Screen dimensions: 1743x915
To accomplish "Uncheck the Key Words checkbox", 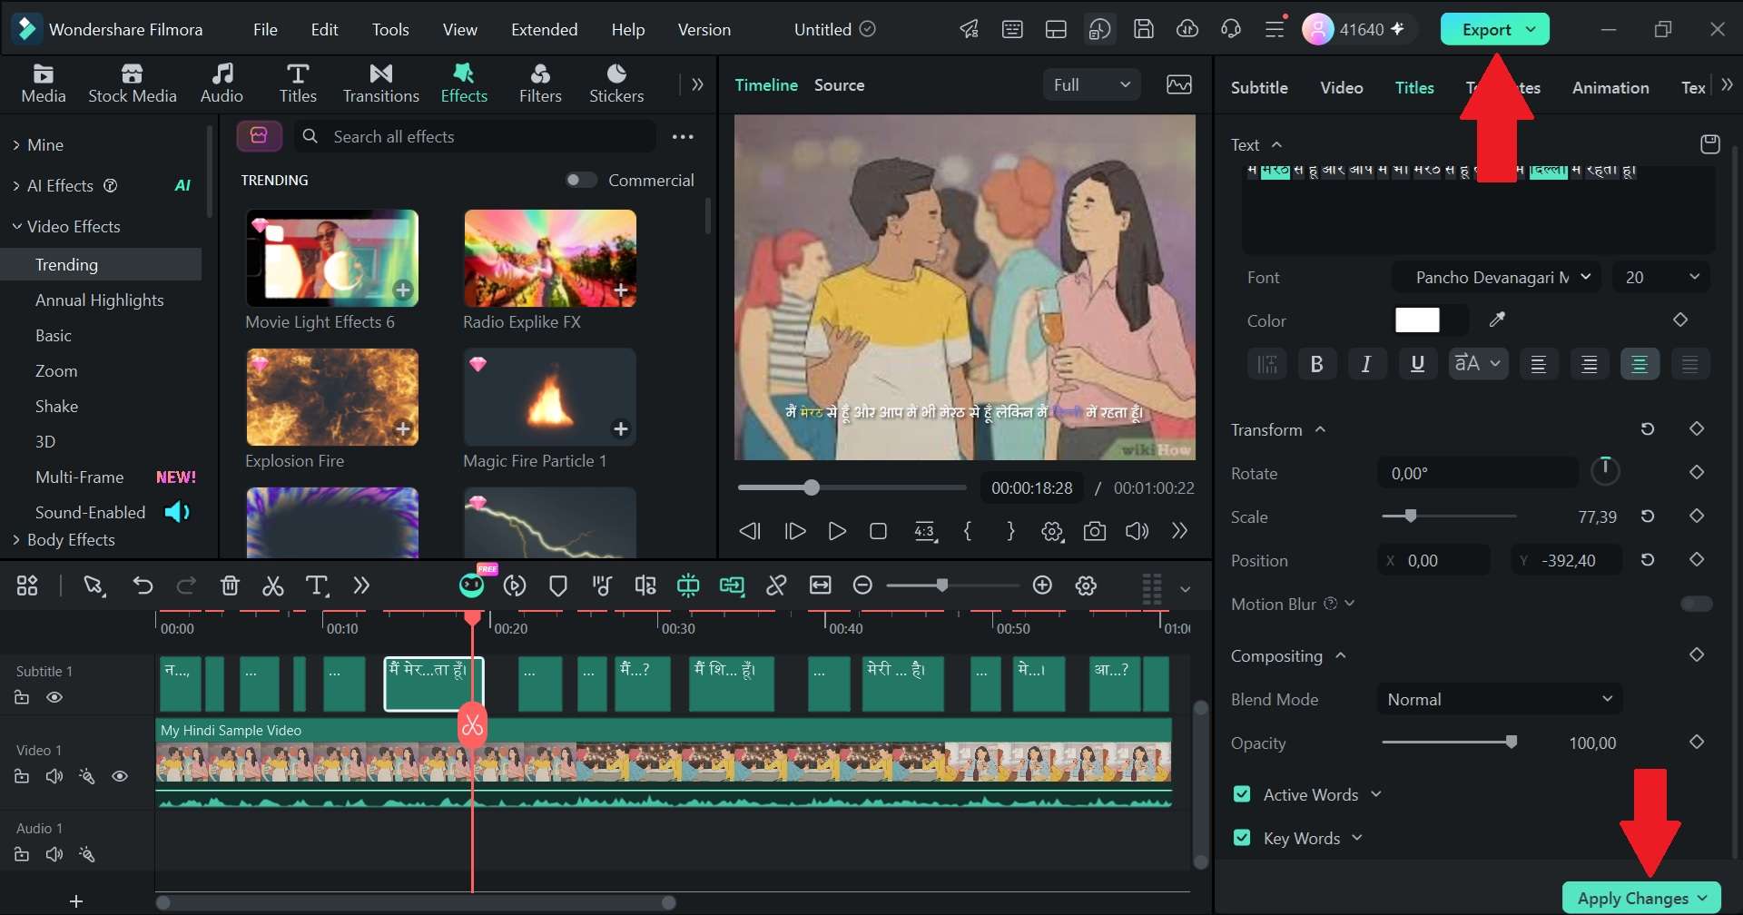I will point(1243,838).
